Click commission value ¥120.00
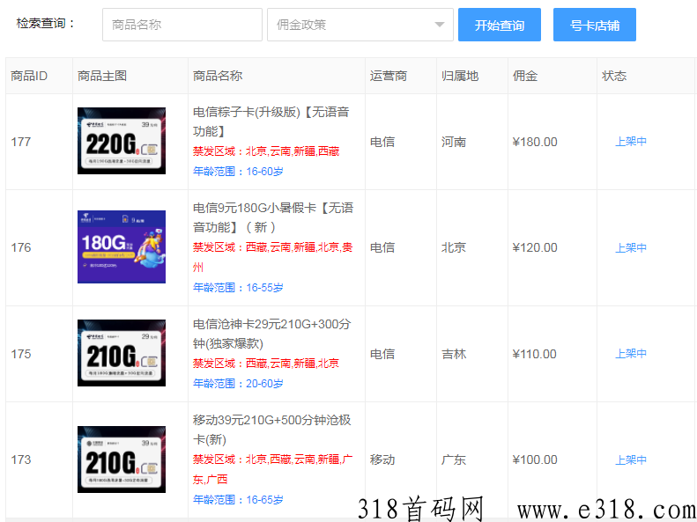Screen dimensions: 697x522 click(x=535, y=247)
